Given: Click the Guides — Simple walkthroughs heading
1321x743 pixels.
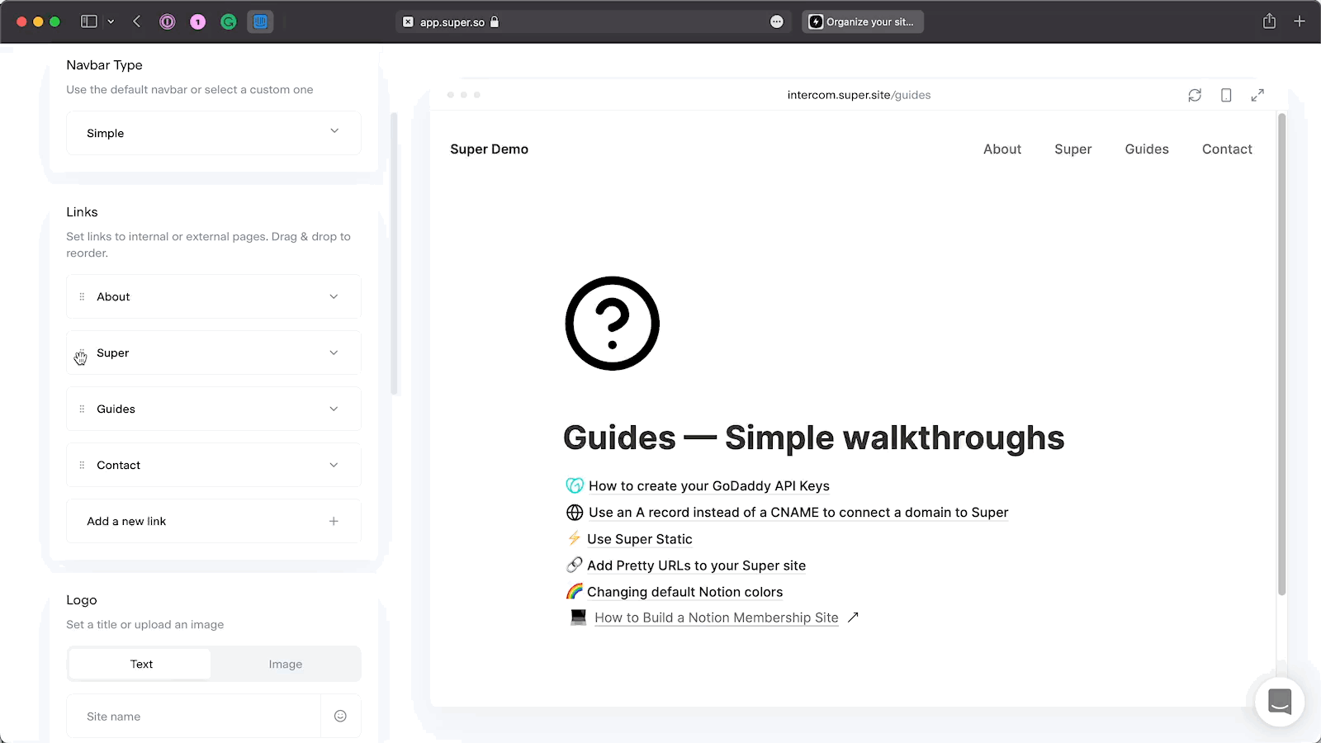Looking at the screenshot, I should point(813,438).
